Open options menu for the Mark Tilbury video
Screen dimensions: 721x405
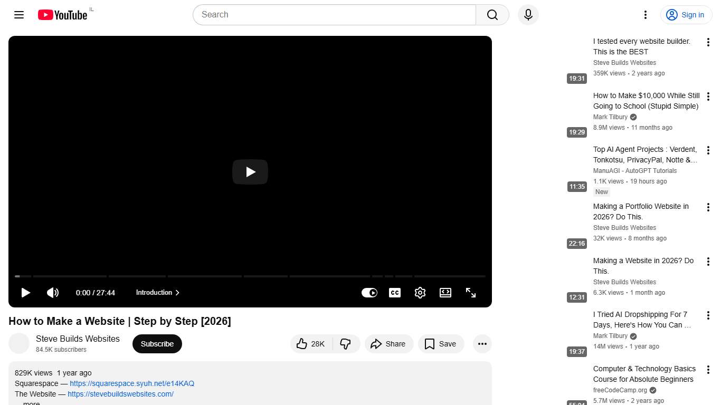[x=708, y=97]
